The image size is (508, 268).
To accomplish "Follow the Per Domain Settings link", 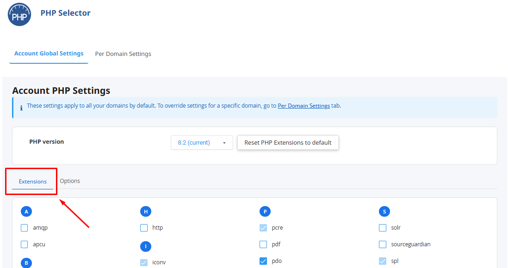I will [x=304, y=106].
